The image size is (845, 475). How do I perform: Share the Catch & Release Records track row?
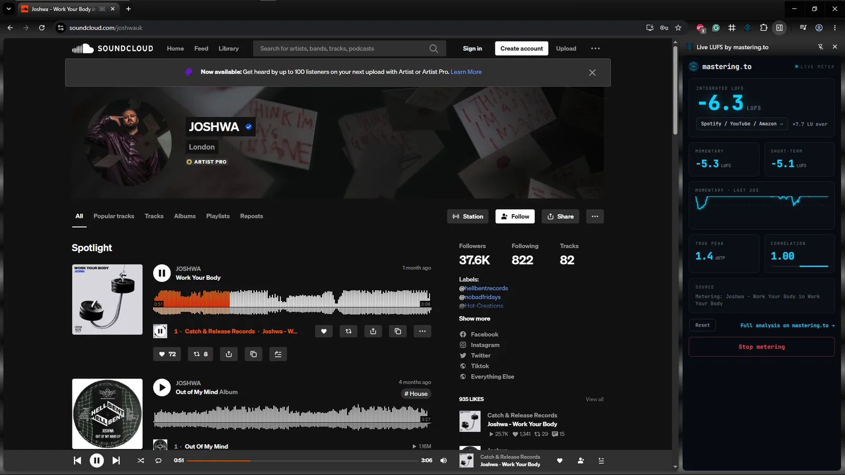tap(373, 331)
